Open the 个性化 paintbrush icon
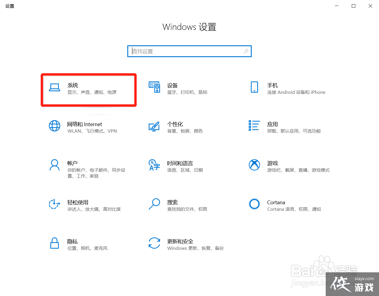 (154, 126)
